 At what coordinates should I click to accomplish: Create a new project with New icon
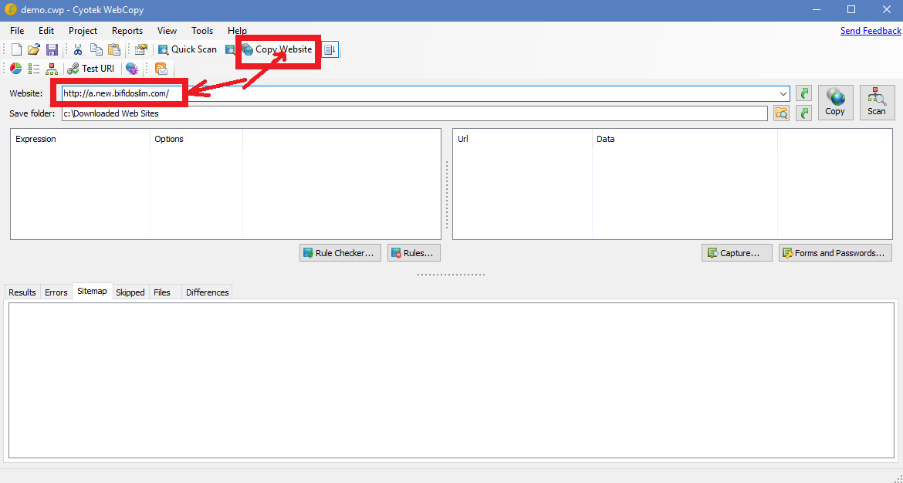coord(16,49)
